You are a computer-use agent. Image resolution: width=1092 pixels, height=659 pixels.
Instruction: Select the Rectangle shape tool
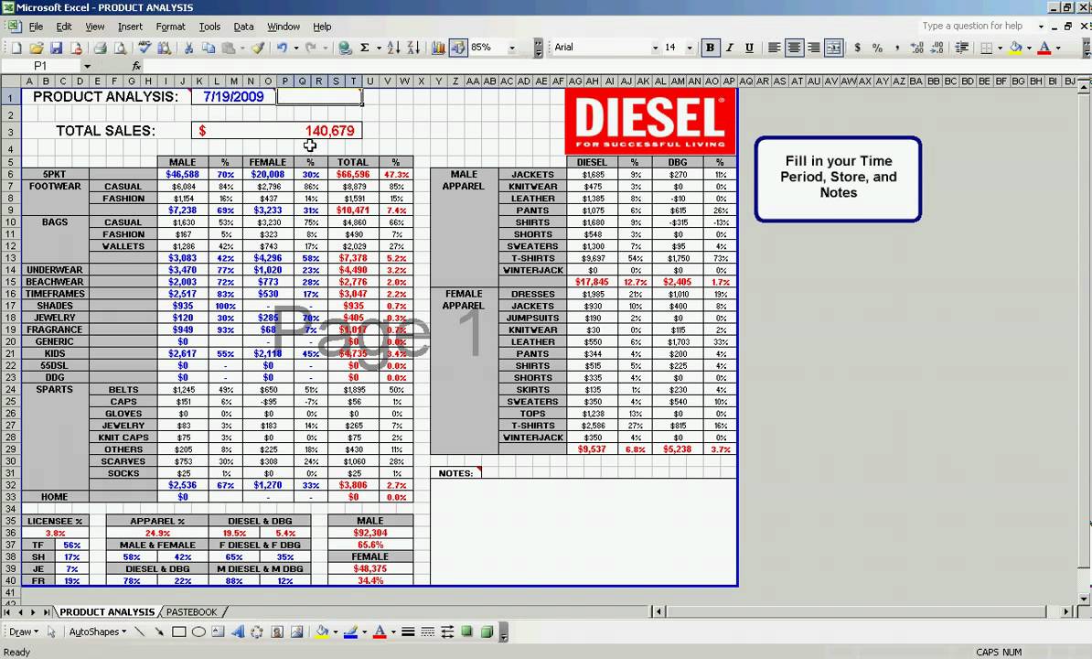[179, 632]
